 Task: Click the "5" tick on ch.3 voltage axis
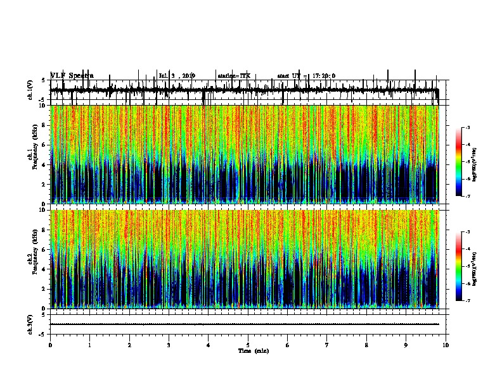tap(43, 315)
